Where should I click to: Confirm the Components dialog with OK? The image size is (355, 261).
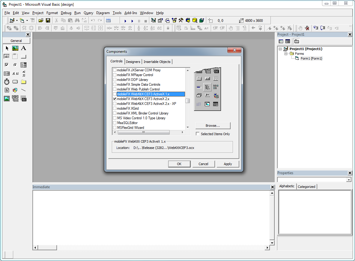click(179, 164)
